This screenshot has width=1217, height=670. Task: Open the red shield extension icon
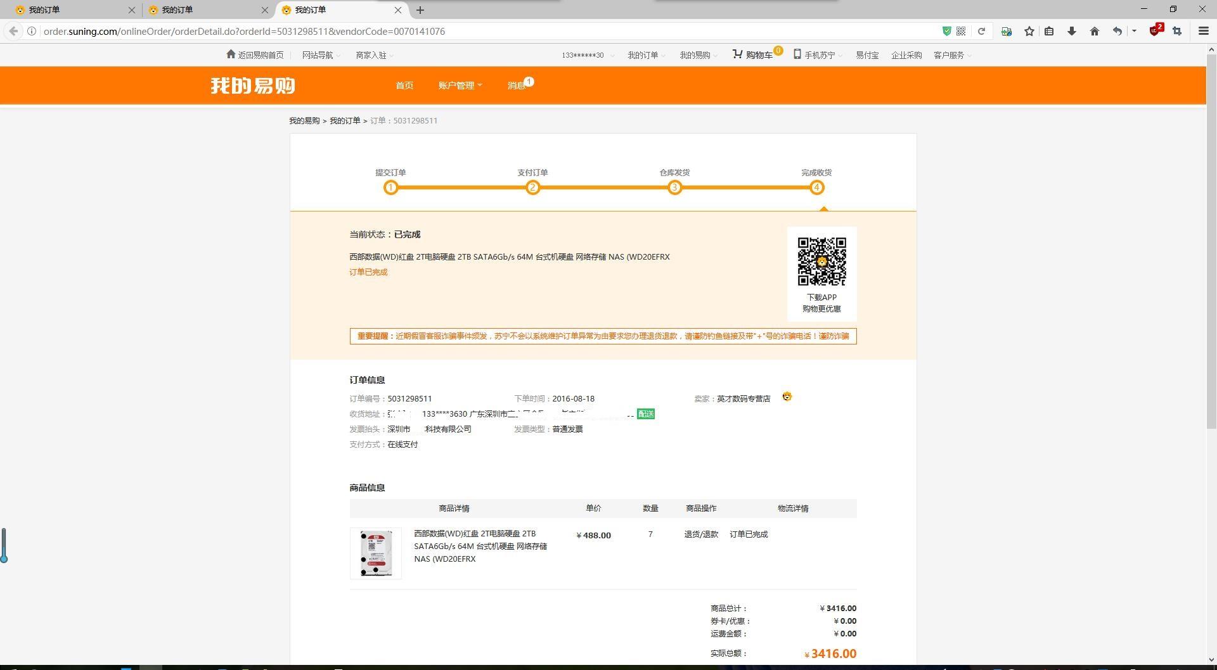(1155, 31)
